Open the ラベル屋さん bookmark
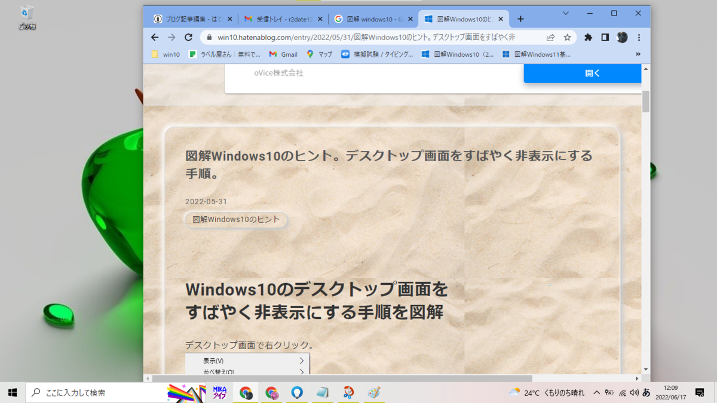The height and width of the screenshot is (403, 717). (225, 54)
